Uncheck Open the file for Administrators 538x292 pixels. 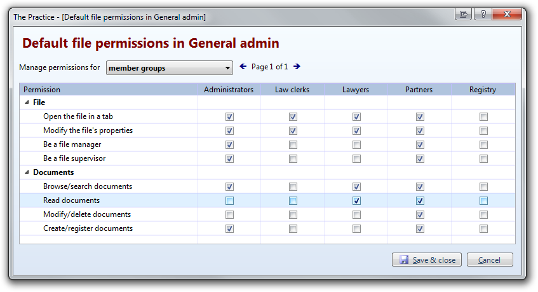[229, 116]
